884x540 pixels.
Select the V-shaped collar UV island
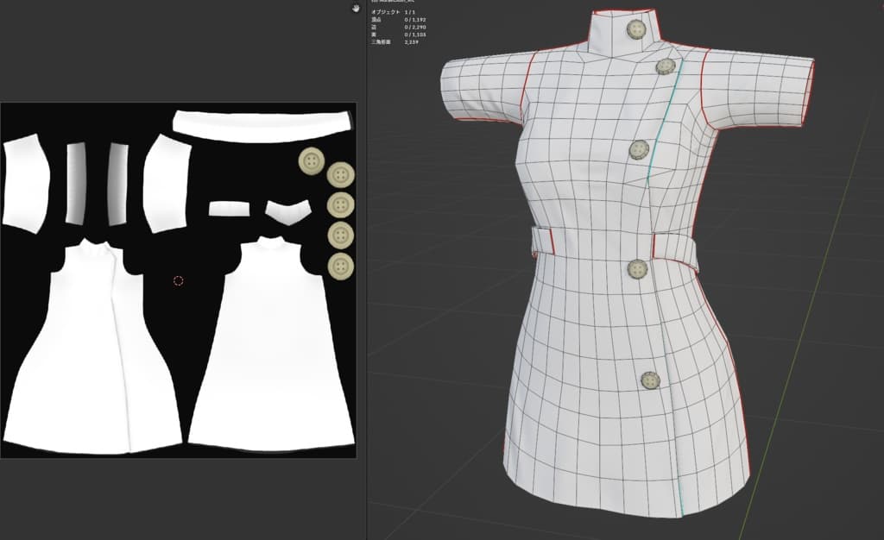click(x=287, y=212)
